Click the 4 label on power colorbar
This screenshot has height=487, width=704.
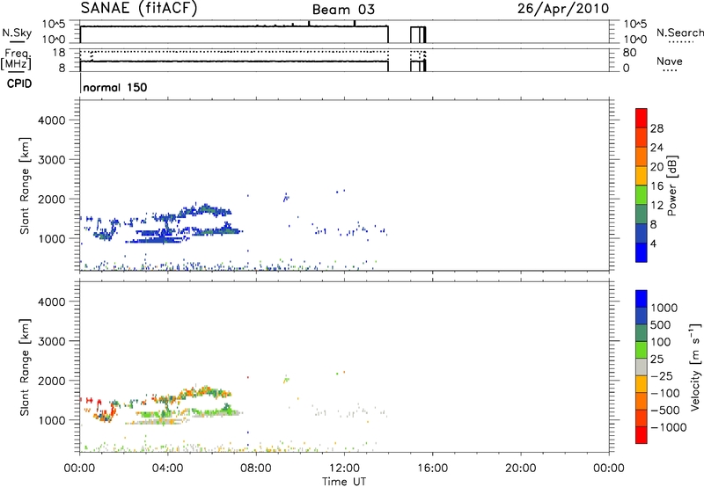(653, 243)
